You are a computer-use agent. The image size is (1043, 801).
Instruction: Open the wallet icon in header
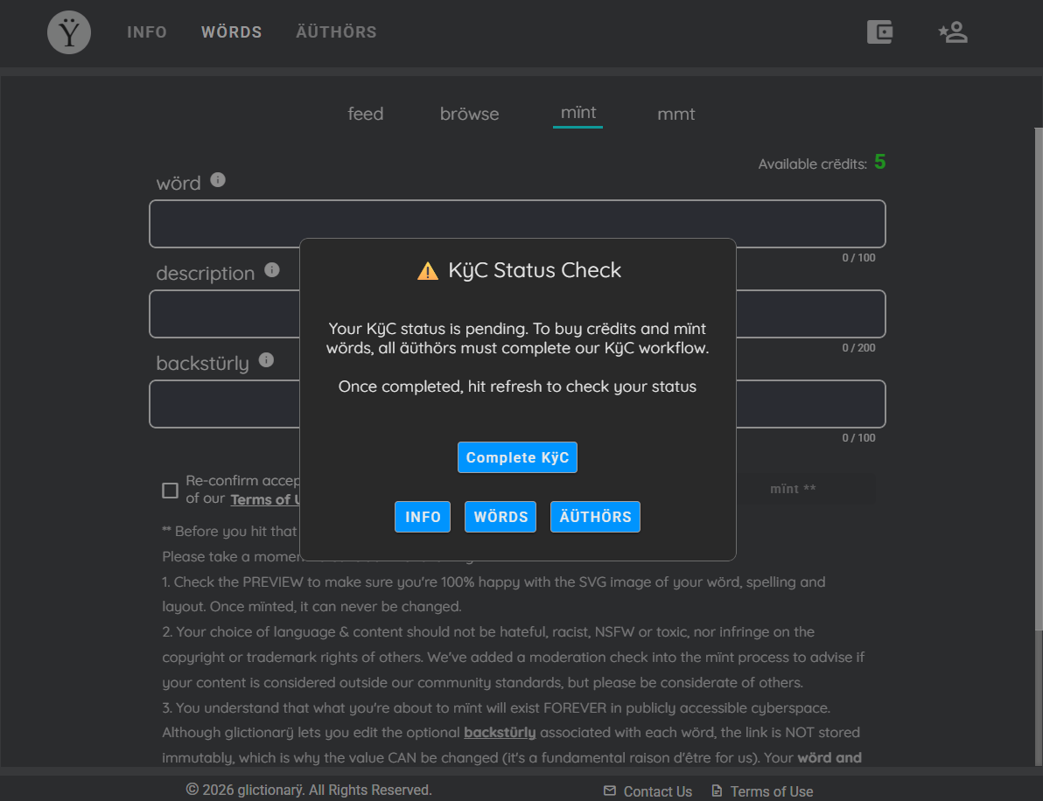coord(879,31)
